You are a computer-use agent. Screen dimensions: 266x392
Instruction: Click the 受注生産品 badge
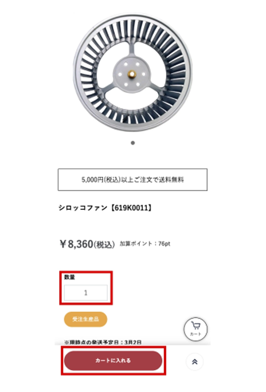click(86, 319)
